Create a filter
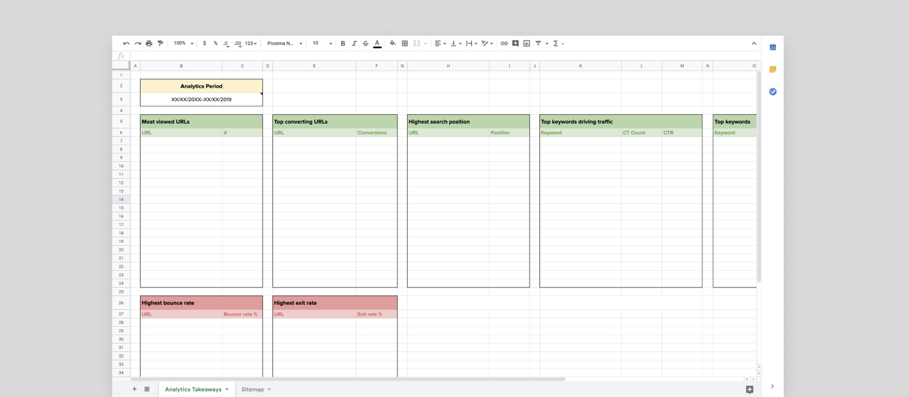The height and width of the screenshot is (397, 909). pos(538,44)
